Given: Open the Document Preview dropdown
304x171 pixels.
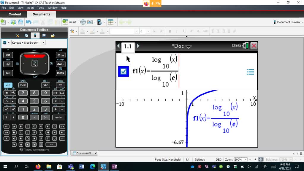Looking at the screenshot, I should (288, 22).
